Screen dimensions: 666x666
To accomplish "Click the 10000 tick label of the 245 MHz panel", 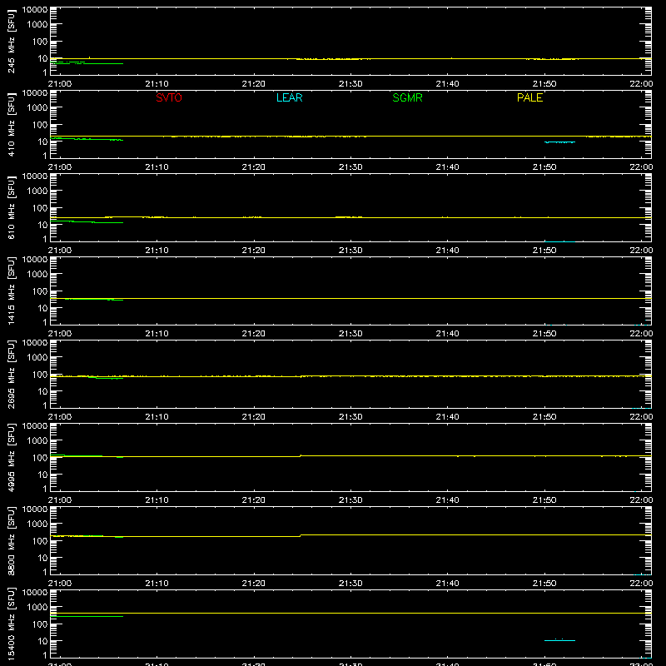I will [35, 10].
